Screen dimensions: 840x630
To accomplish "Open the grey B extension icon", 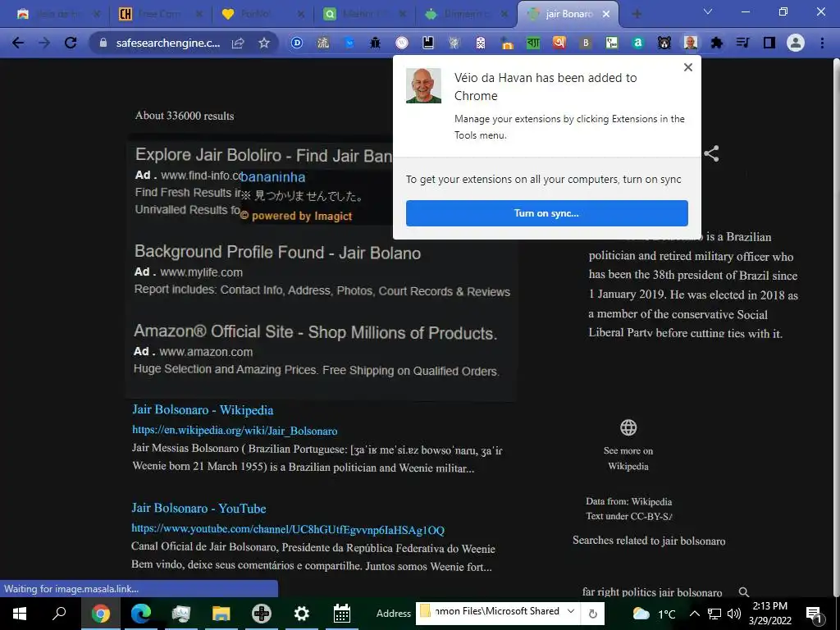I will (x=586, y=43).
